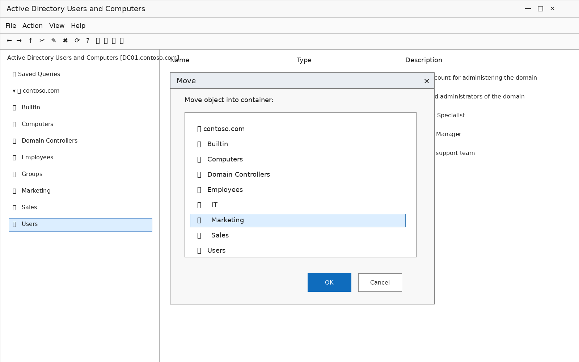Select Builtin in the left tree
Image resolution: width=579 pixels, height=362 pixels.
[27, 107]
